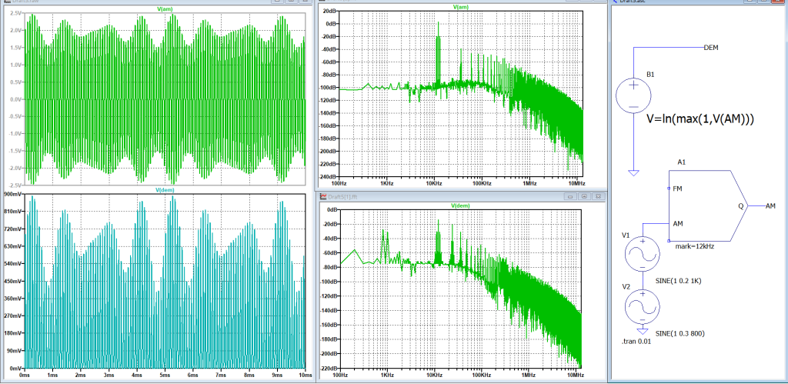The height and width of the screenshot is (384, 788).
Task: Click the V(am) trace label in time-domain plot
Action: point(167,8)
